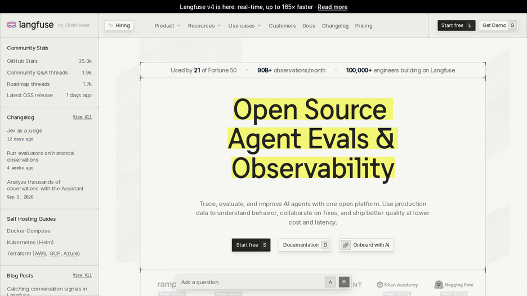Click Read story under Khan Academy
Screen dimensions: 527x296
coord(397,294)
